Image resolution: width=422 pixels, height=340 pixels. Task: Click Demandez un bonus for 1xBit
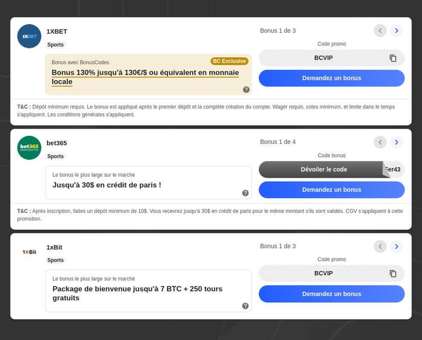point(332,294)
